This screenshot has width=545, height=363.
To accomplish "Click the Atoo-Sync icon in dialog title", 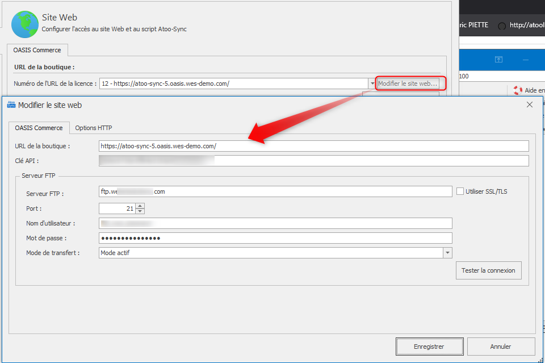I will tap(11, 105).
